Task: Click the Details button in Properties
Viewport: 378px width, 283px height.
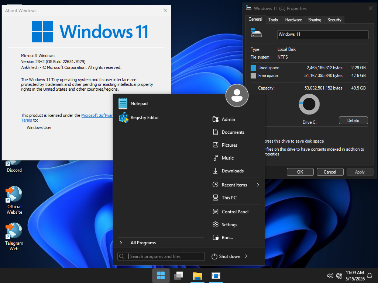Action: click(353, 120)
